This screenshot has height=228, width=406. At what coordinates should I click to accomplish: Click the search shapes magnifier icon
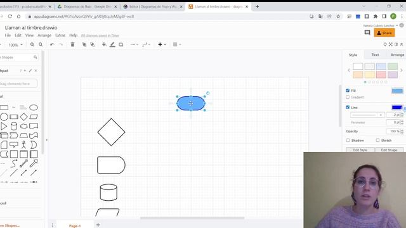click(x=36, y=57)
